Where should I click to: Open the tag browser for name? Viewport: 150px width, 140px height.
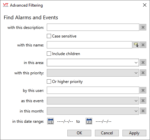(x=136, y=45)
